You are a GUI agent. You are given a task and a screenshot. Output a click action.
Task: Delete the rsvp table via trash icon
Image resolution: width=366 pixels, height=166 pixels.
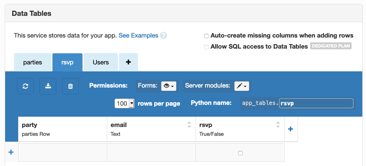[70, 86]
